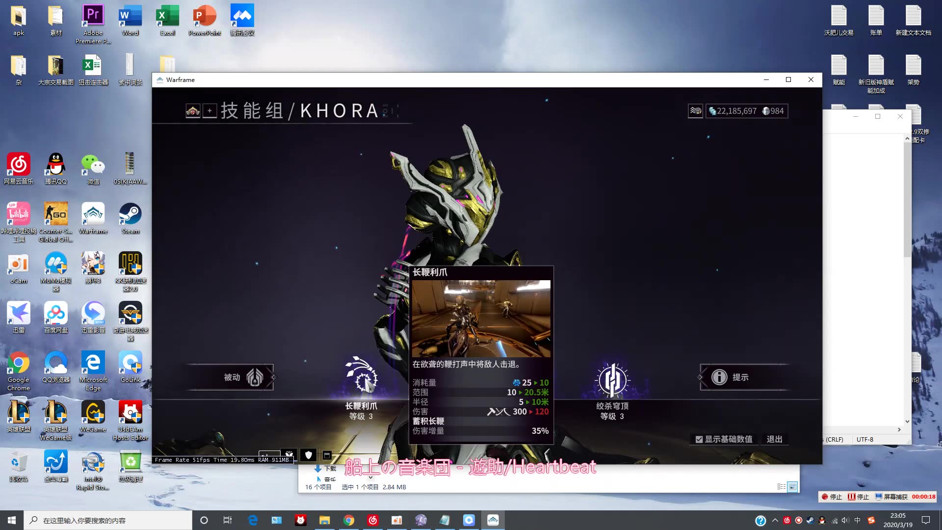Open the 提示 tips button
Viewport: 942px width, 530px height.
744,377
